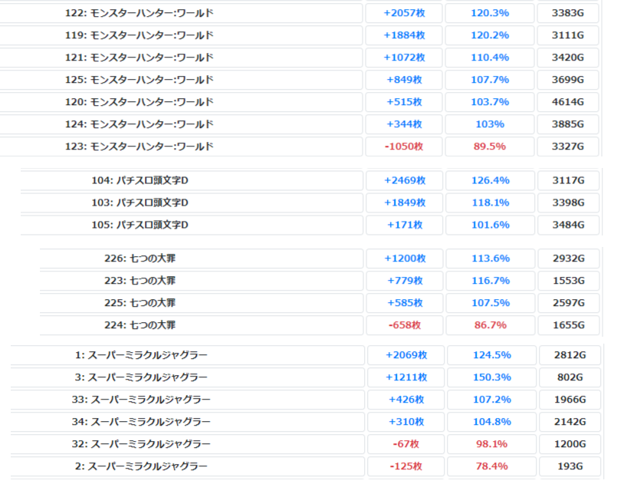The image size is (624, 497).
Task: Click the +2469枚 cell
Action: point(405,181)
